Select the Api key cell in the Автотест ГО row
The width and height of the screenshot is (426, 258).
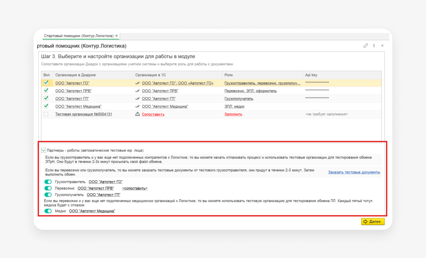(342, 83)
